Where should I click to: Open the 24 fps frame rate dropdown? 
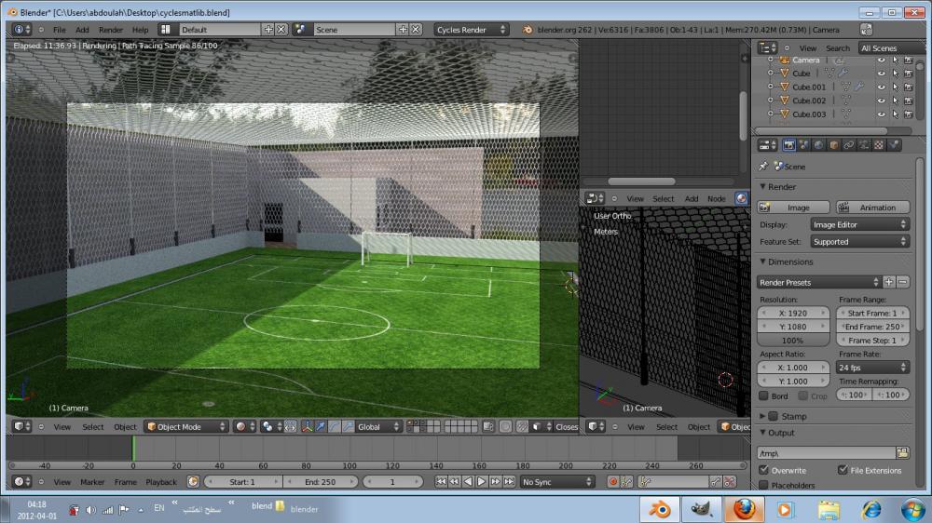[x=872, y=368]
